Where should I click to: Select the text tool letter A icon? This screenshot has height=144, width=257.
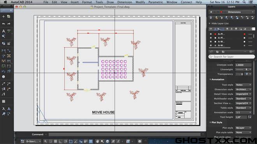tap(4, 31)
